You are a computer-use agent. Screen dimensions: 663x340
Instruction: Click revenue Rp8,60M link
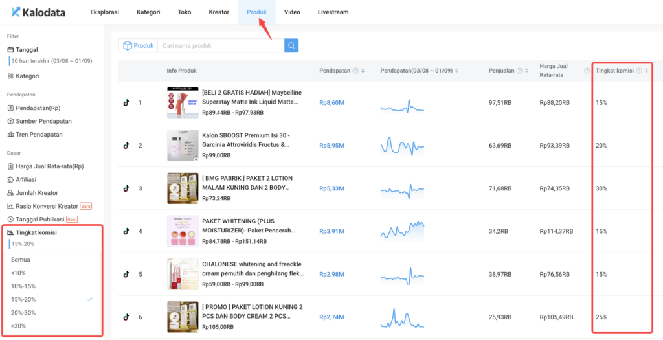(331, 103)
